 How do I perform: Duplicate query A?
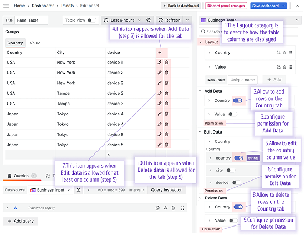pos(157,208)
